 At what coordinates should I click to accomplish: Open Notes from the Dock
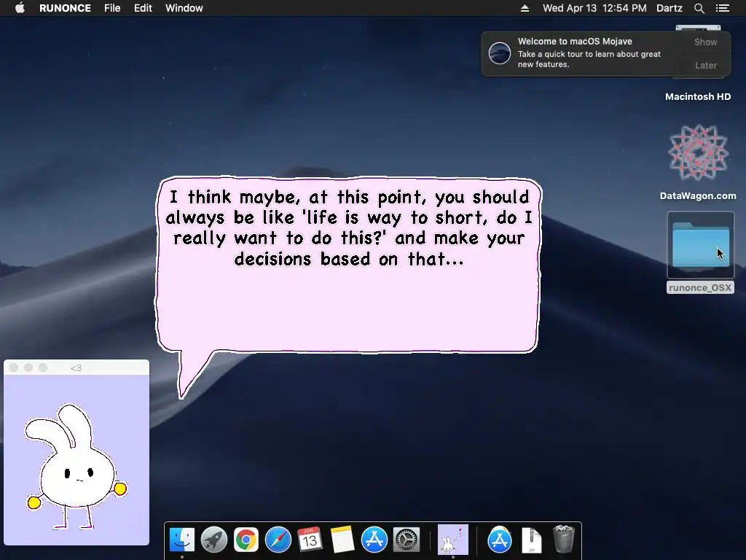[342, 540]
